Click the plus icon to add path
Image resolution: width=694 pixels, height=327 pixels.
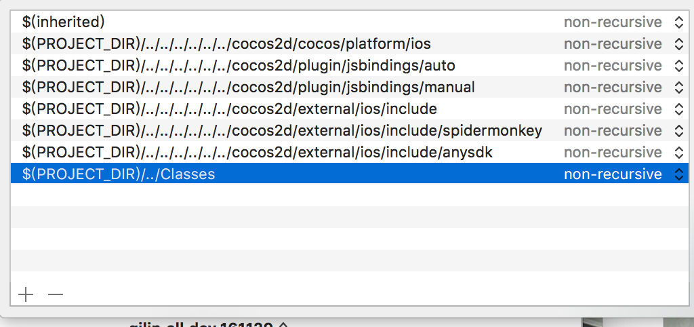(26, 294)
